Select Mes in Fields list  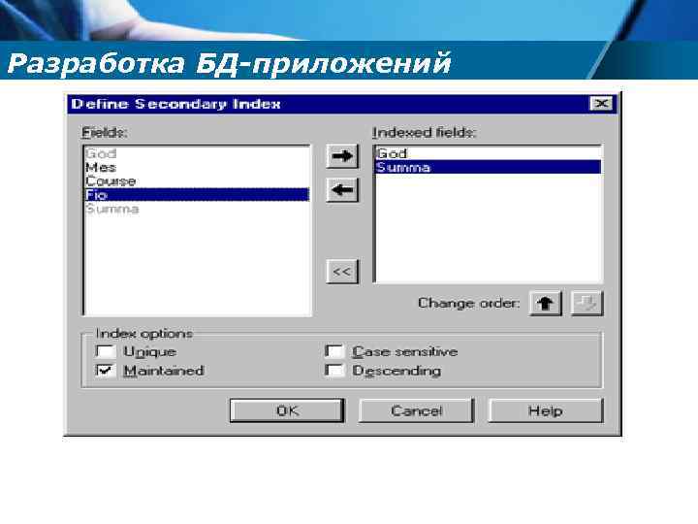pyautogui.click(x=197, y=168)
